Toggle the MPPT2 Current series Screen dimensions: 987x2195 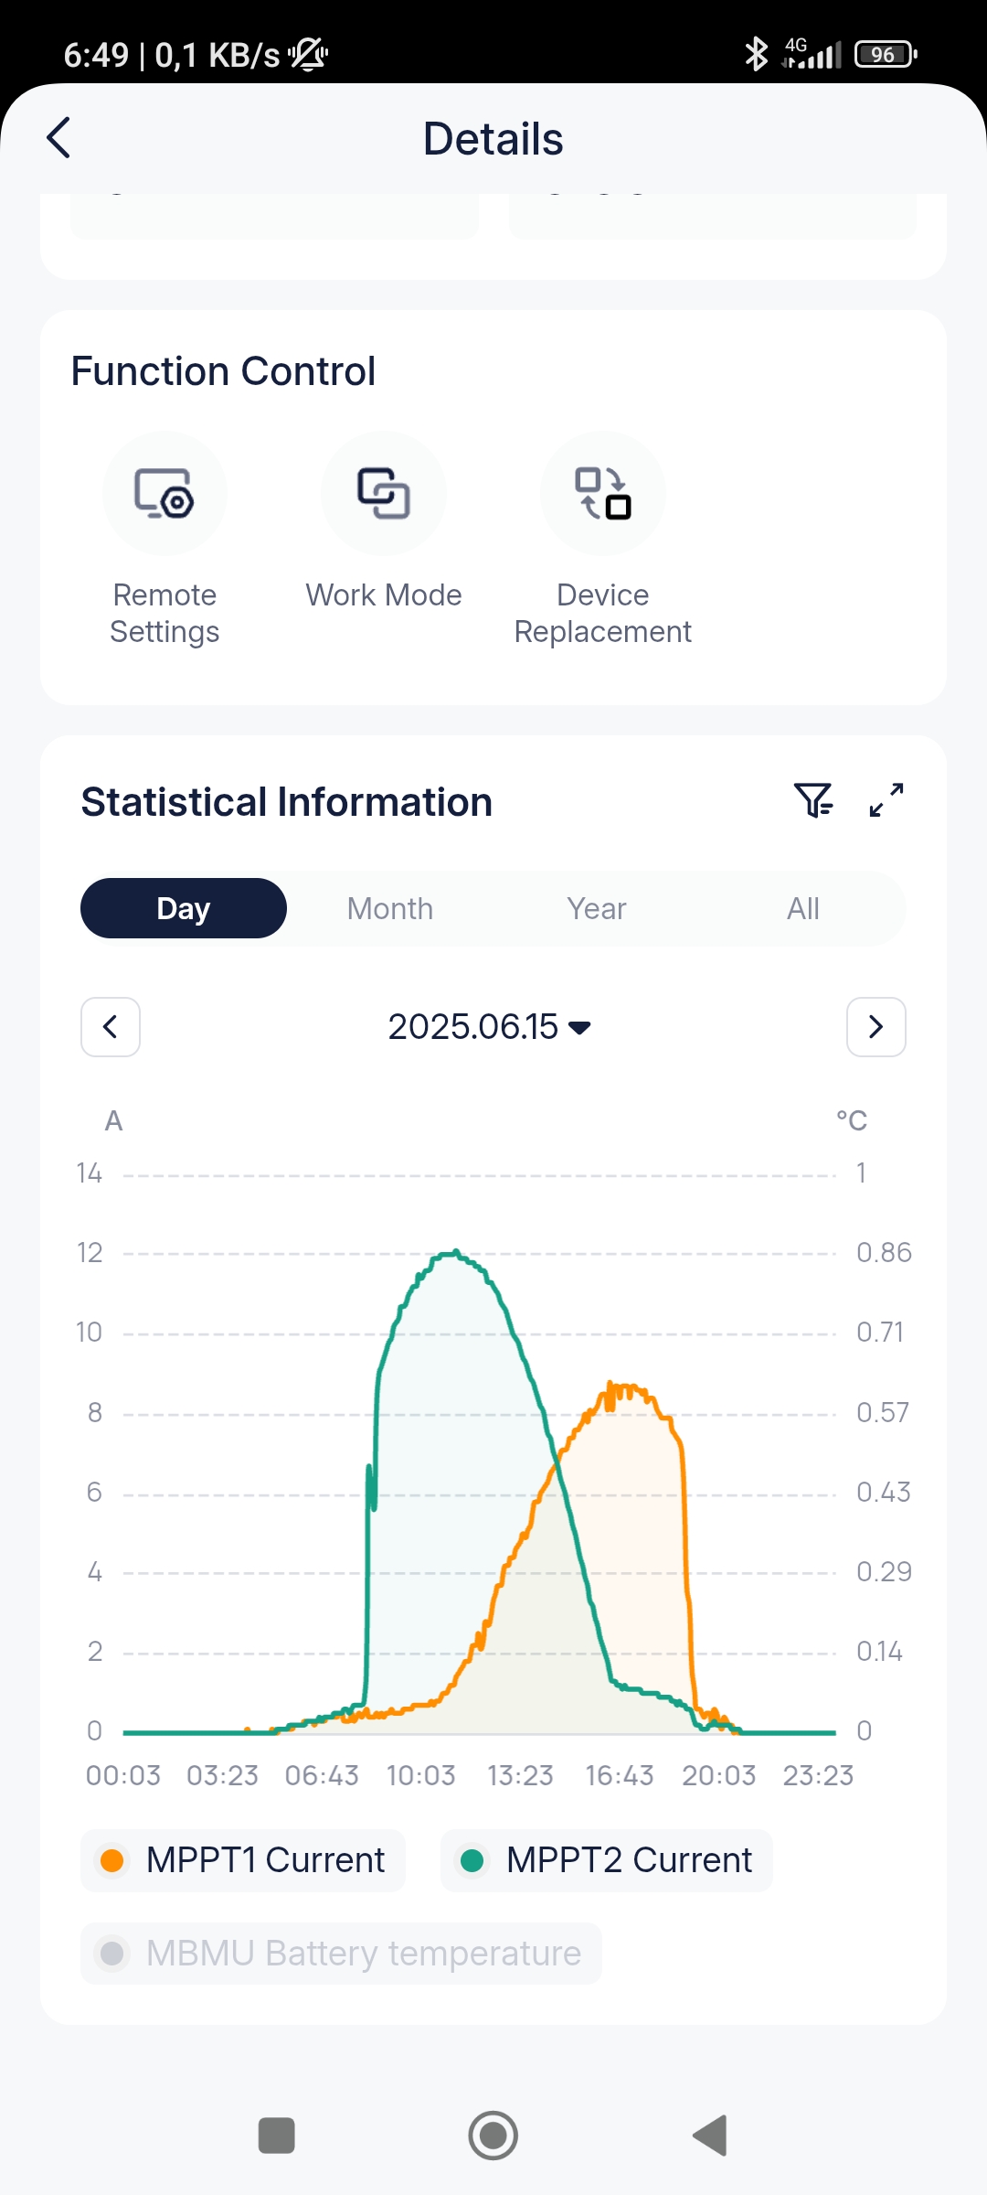[x=607, y=1860]
